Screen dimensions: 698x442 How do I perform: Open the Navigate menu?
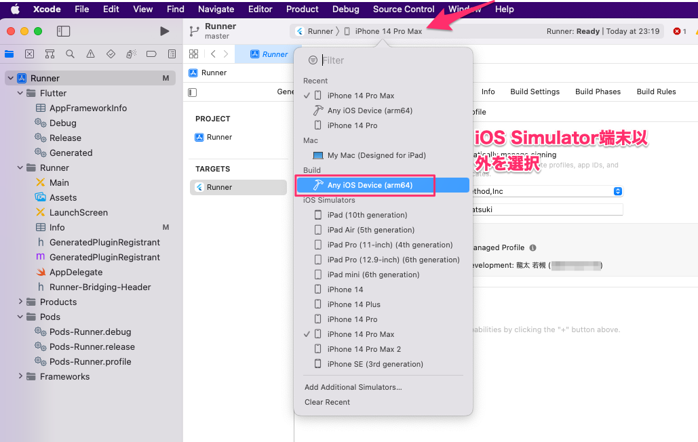(216, 9)
